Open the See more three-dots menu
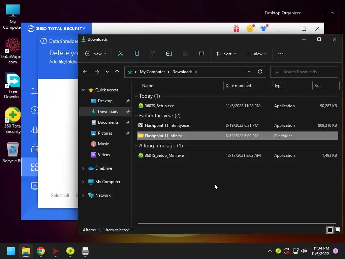Viewport: 345px width, 259px height. 281,54
